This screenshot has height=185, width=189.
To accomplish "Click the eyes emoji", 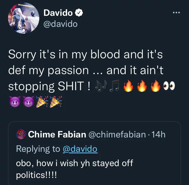I will pos(169,87).
